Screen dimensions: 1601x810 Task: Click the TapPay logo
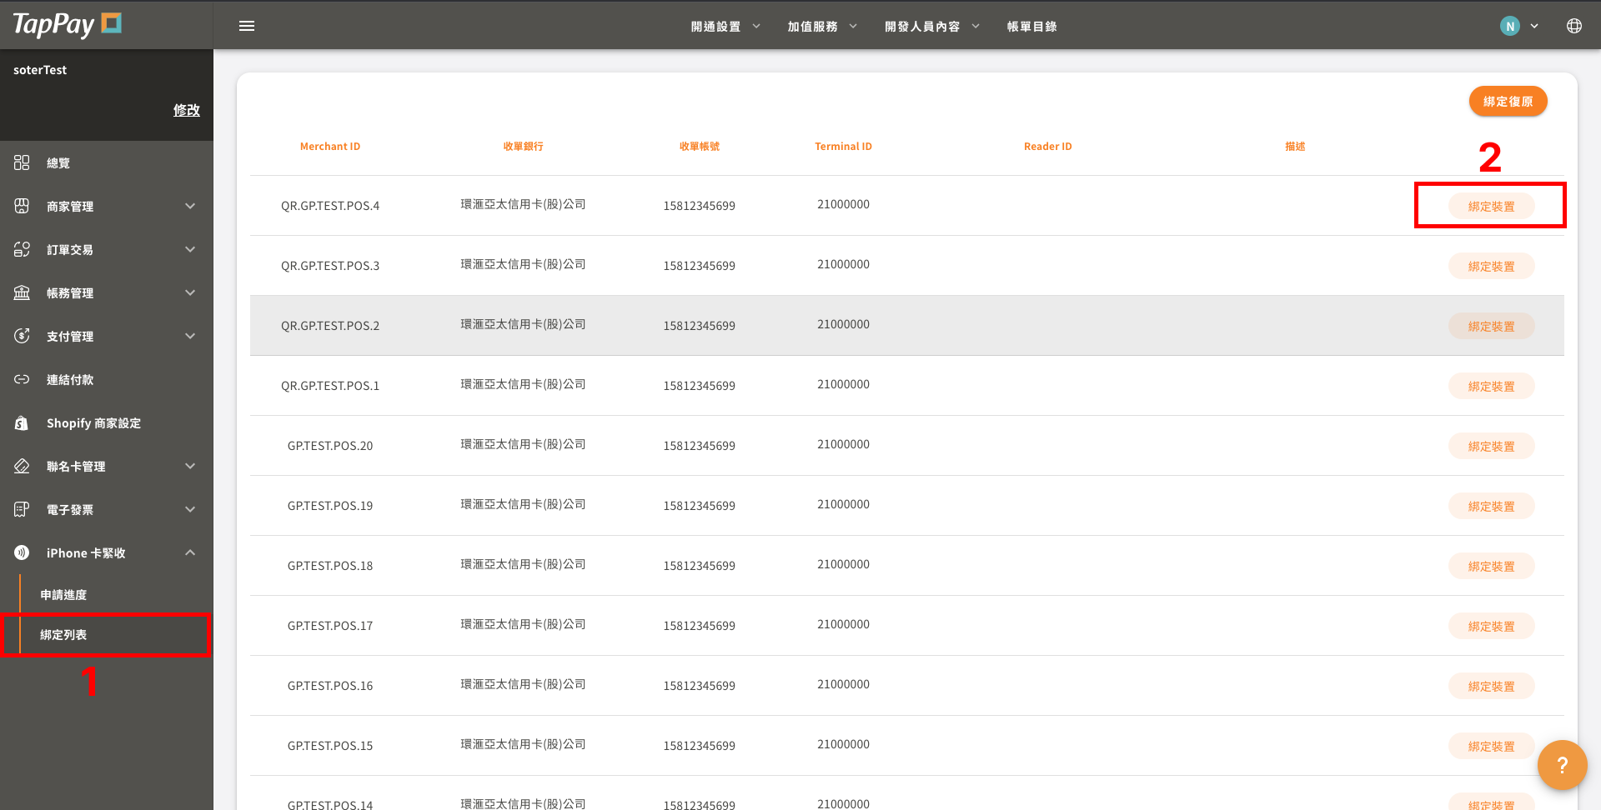point(68,25)
